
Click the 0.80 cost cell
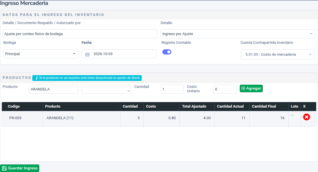(161, 119)
